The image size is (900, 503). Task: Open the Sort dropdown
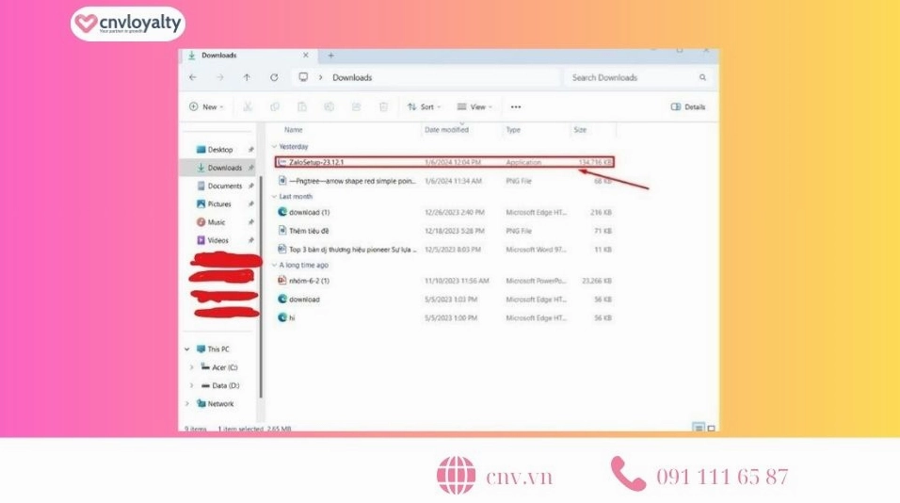[x=425, y=106]
